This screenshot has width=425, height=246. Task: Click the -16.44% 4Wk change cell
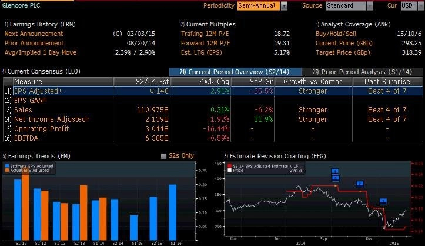(216, 129)
